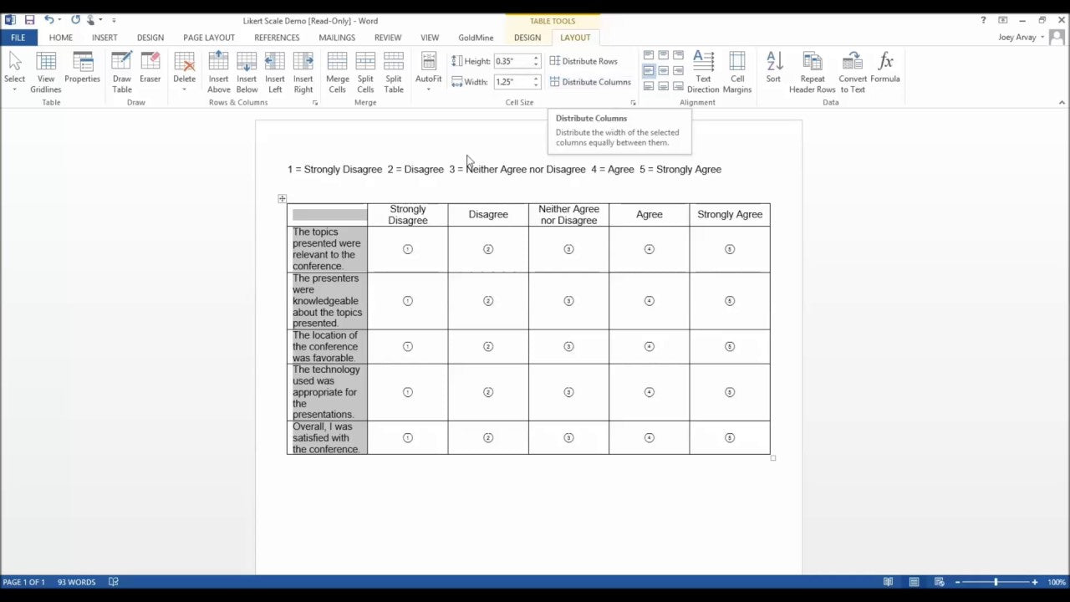Open the GoldMine ribbon tab
Viewport: 1070px width, 602px height.
tap(475, 38)
